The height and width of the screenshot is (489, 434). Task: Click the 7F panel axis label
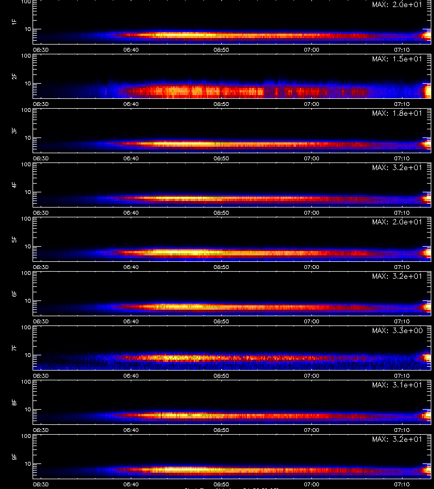(14, 348)
